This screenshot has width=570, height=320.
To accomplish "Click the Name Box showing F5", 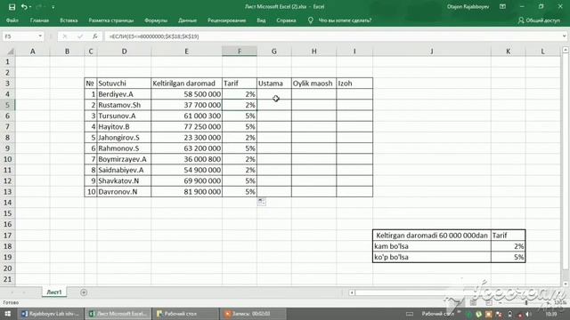I will (20, 36).
